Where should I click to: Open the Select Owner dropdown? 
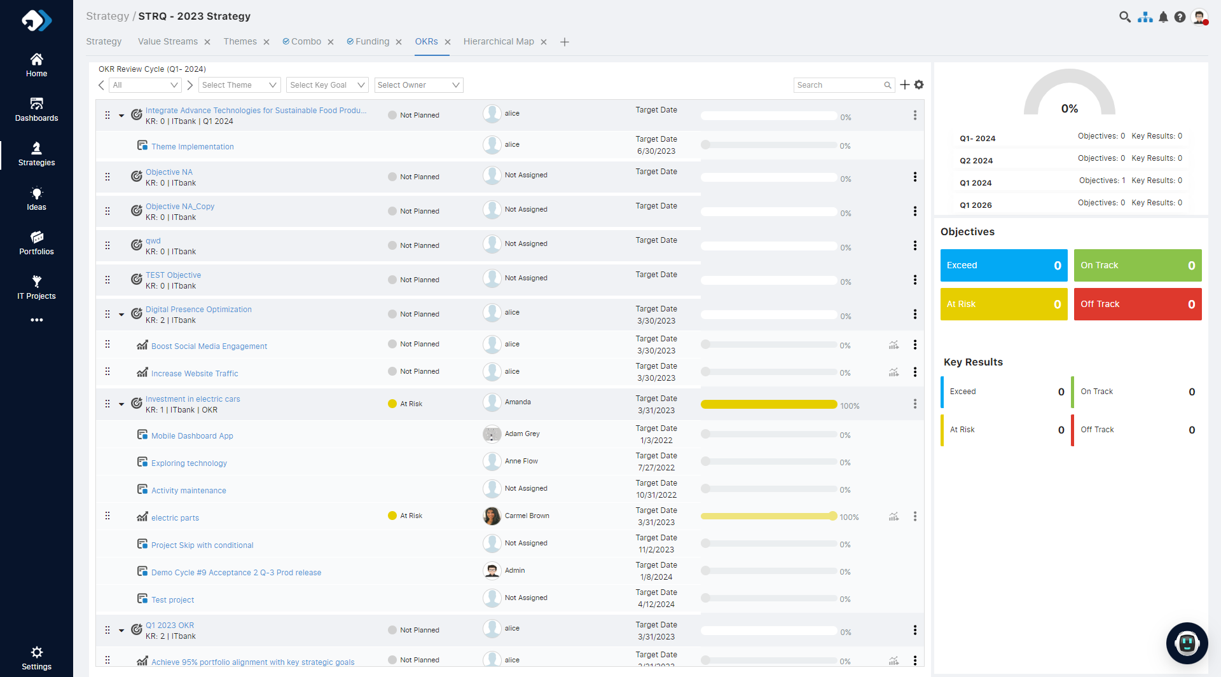(418, 85)
